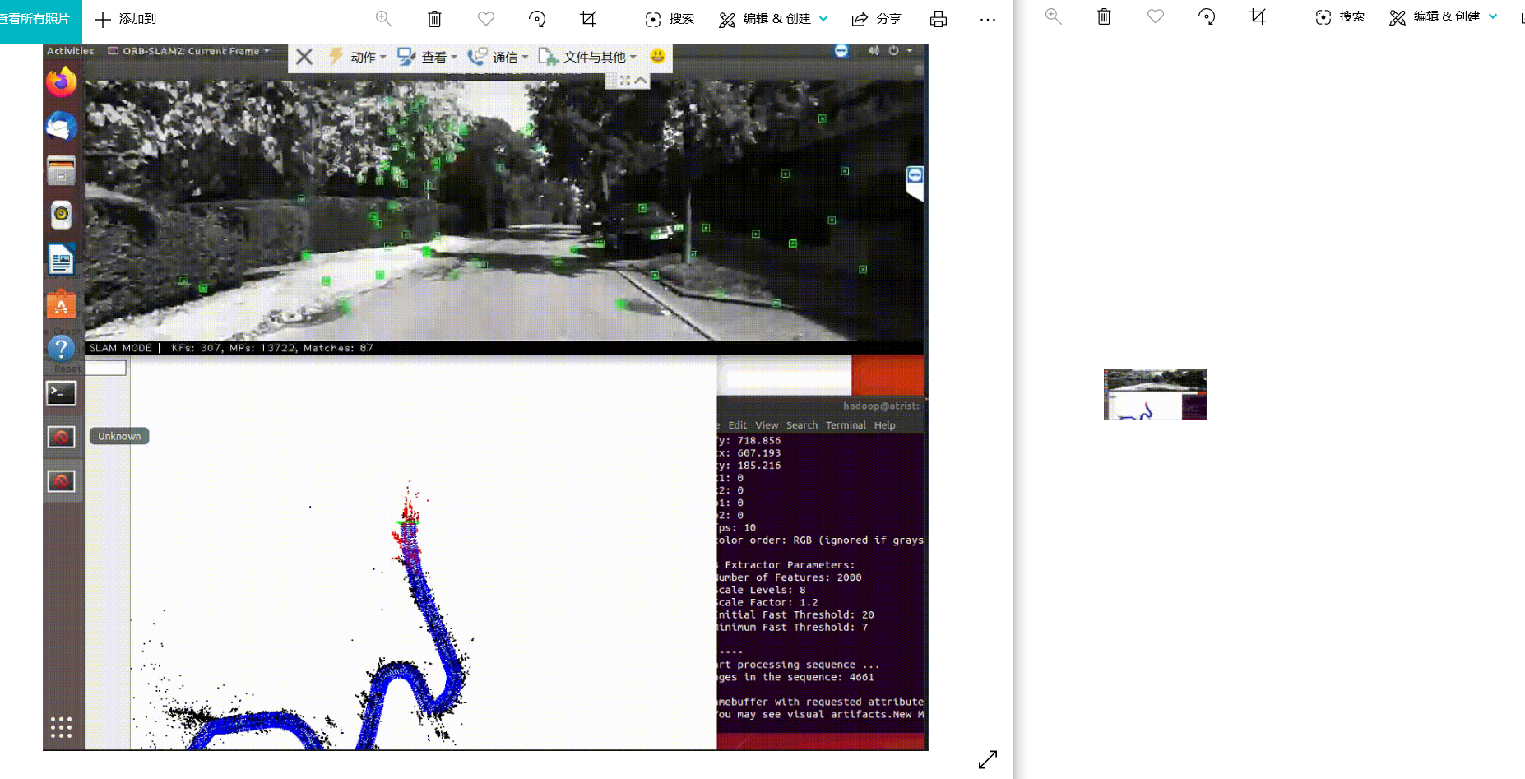Screen dimensions: 1525x779
Task: Open the 查看 dropdown in TeamViewer toolbar
Action: (427, 57)
